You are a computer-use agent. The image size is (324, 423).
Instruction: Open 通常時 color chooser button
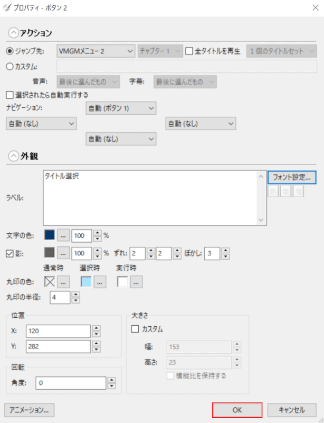[63, 282]
